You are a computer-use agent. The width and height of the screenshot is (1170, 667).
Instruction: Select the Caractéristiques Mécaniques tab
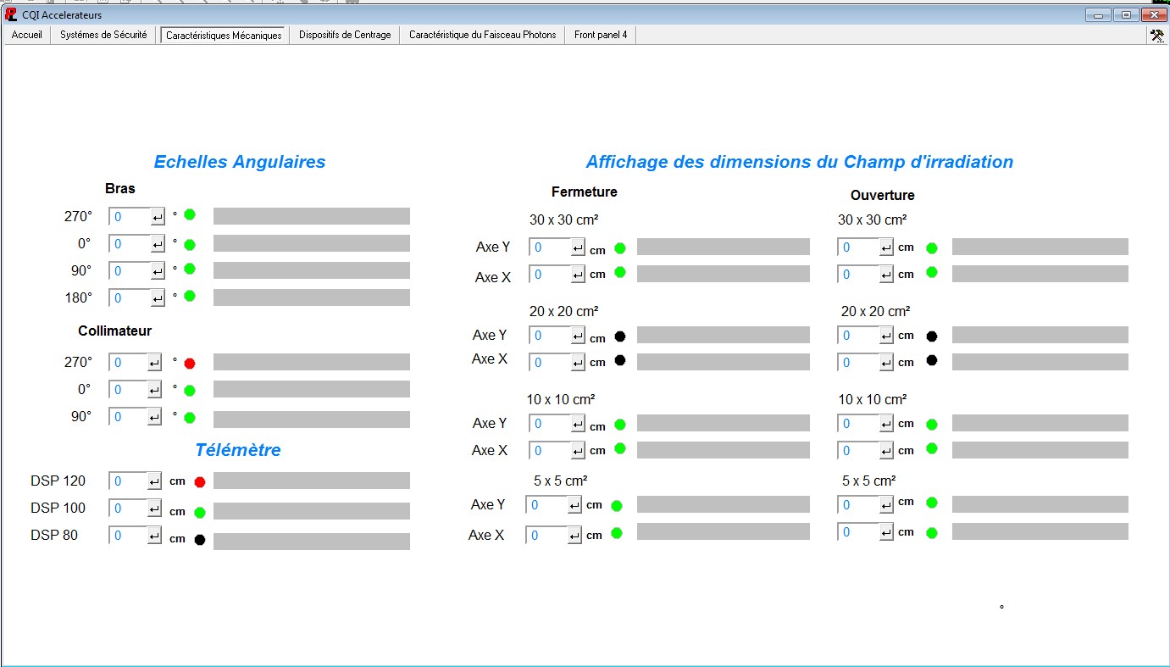click(x=224, y=35)
